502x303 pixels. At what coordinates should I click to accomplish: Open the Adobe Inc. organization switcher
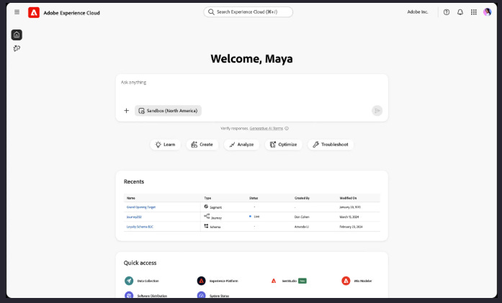pyautogui.click(x=418, y=12)
